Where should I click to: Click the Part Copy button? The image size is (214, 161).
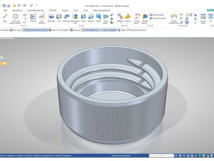pos(15,30)
